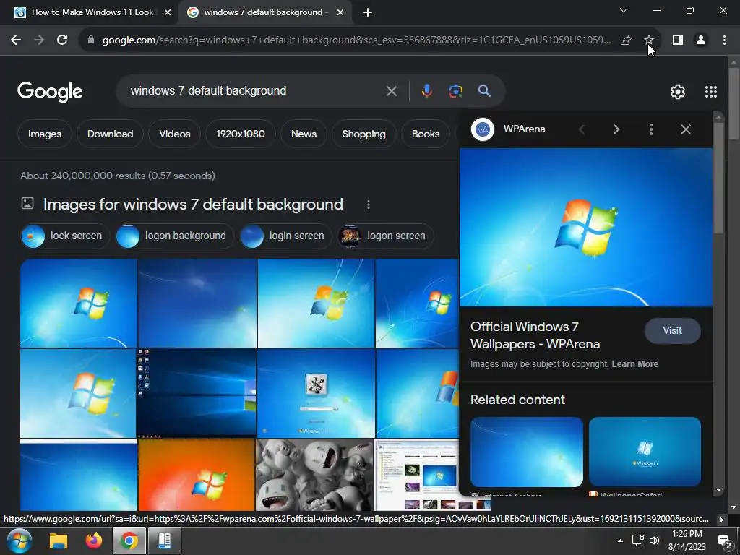Click the WPArena site logo
Image resolution: width=740 pixels, height=555 pixels.
click(x=482, y=129)
